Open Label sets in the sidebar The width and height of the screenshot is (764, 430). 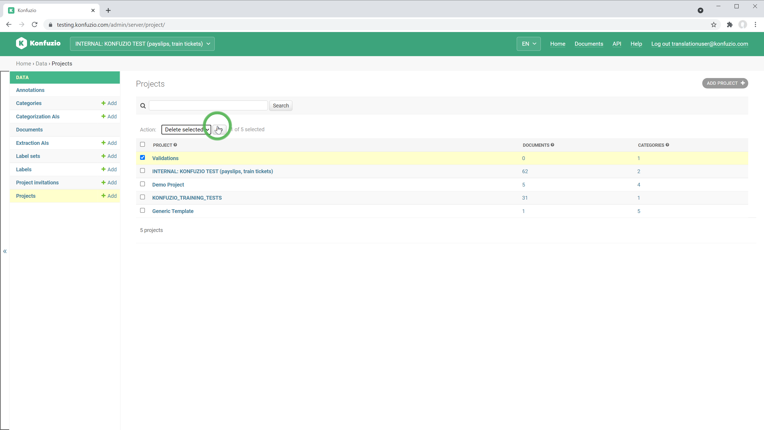coord(28,156)
